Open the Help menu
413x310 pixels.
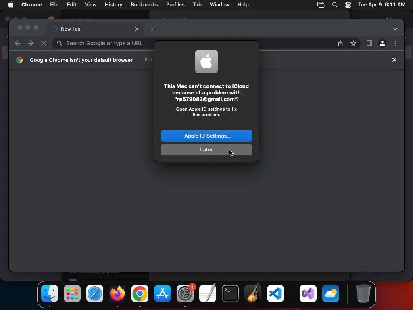[x=243, y=4]
